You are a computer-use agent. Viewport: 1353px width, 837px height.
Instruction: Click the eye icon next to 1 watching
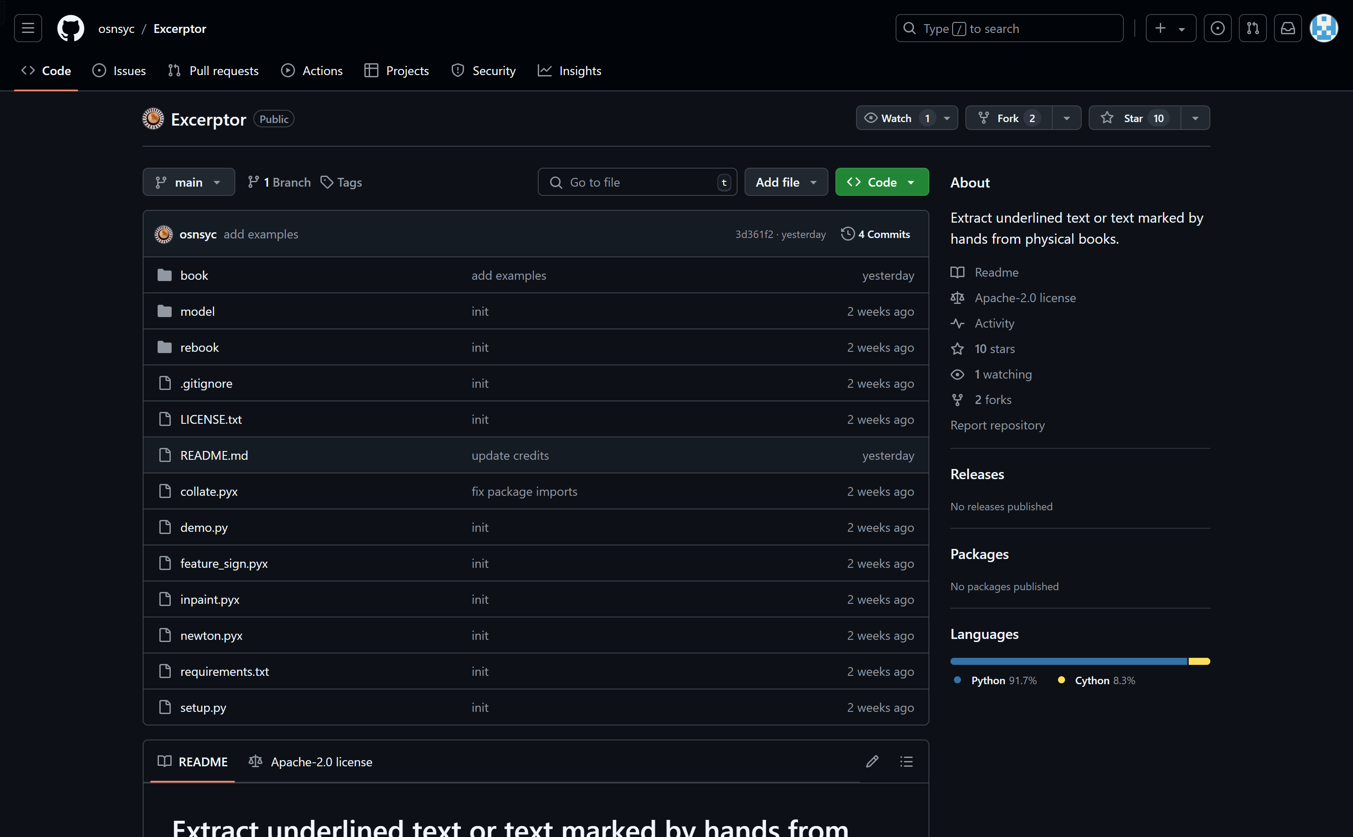(x=957, y=374)
